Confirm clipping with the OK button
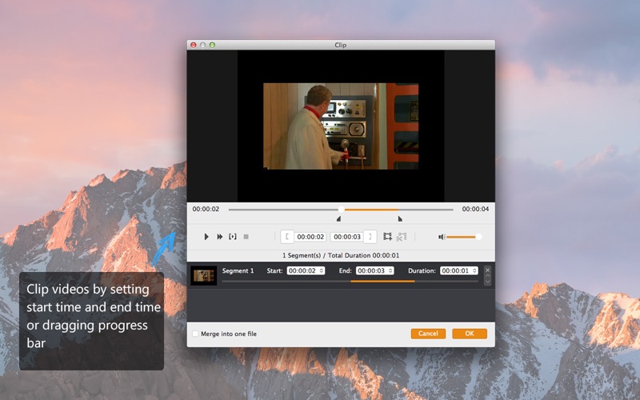This screenshot has width=640, height=400. (x=470, y=334)
